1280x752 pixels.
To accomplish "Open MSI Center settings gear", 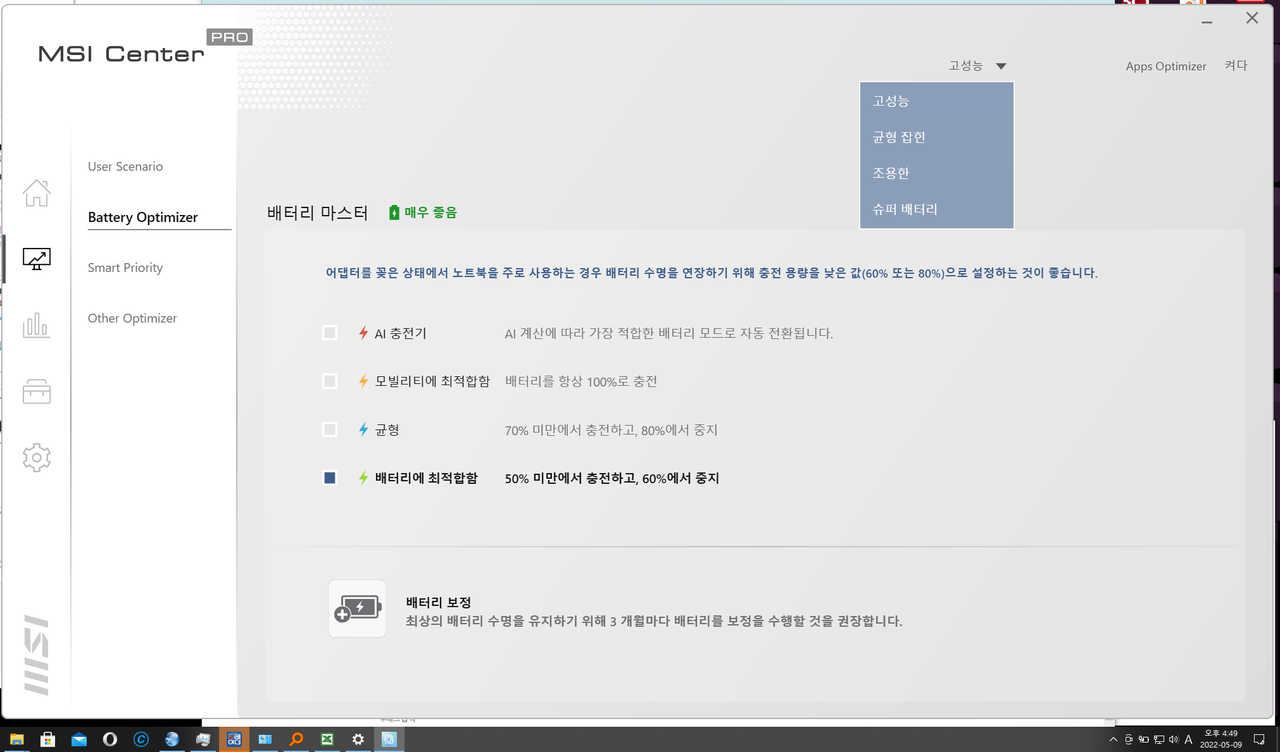I will pos(37,457).
